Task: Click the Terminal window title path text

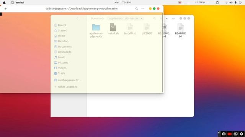Action: pyautogui.click(x=82, y=9)
